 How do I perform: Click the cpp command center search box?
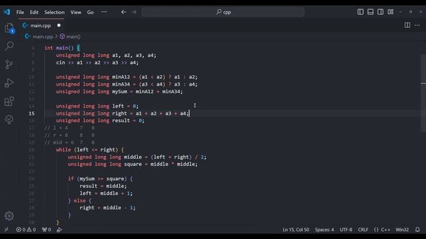223,12
